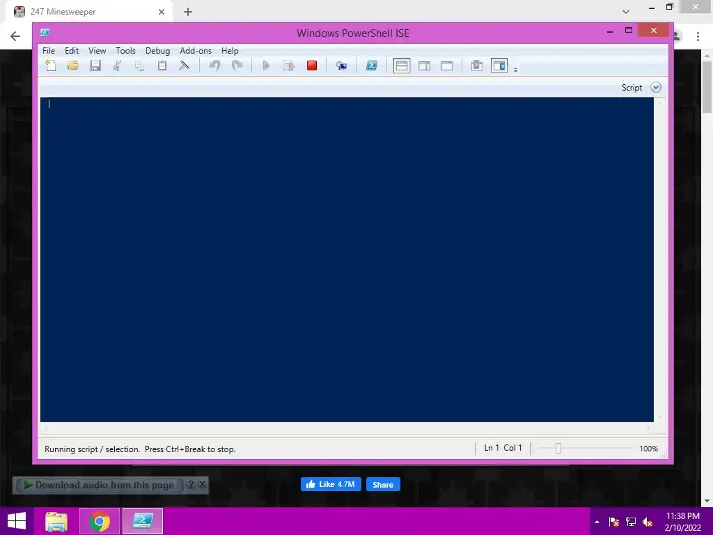Maximize the PowerShell ISE window

pos(629,31)
